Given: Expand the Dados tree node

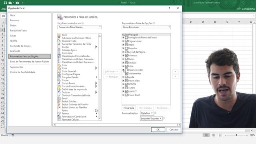Looking at the screenshot, I should click(x=124, y=59).
